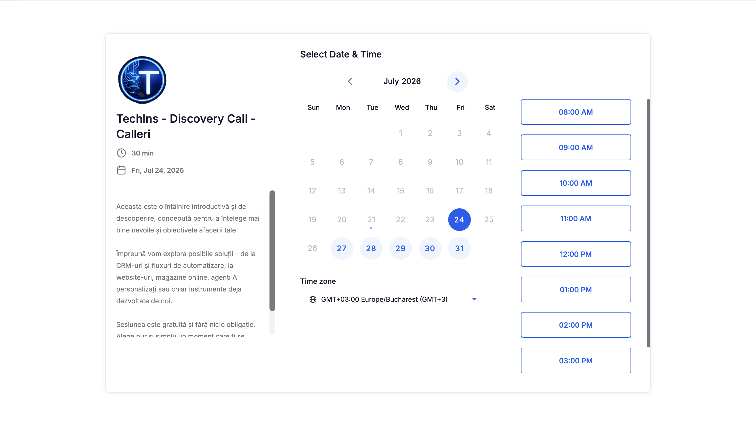The width and height of the screenshot is (756, 428).
Task: Click the disabled date 25
Action: (x=489, y=220)
